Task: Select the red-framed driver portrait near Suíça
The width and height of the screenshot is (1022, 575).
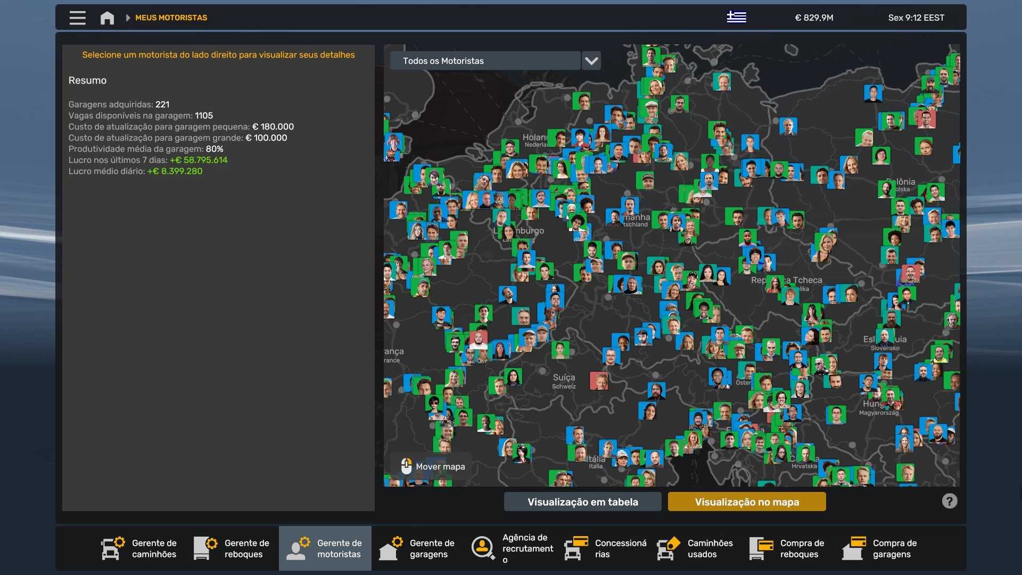Action: [x=599, y=381]
